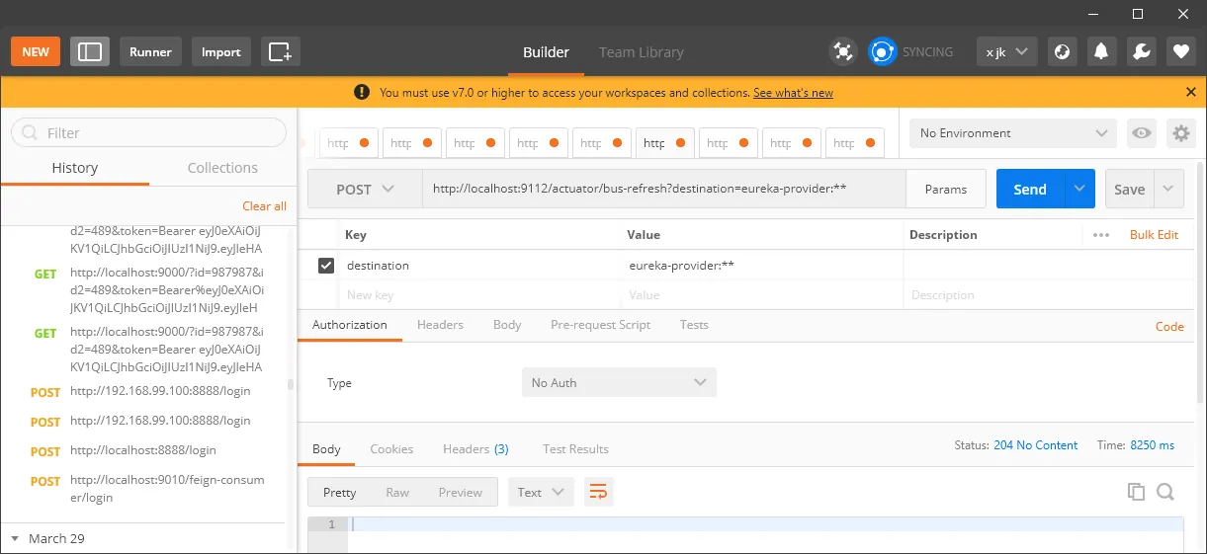Click the heart icon
This screenshot has height=554, width=1207.
(1180, 51)
